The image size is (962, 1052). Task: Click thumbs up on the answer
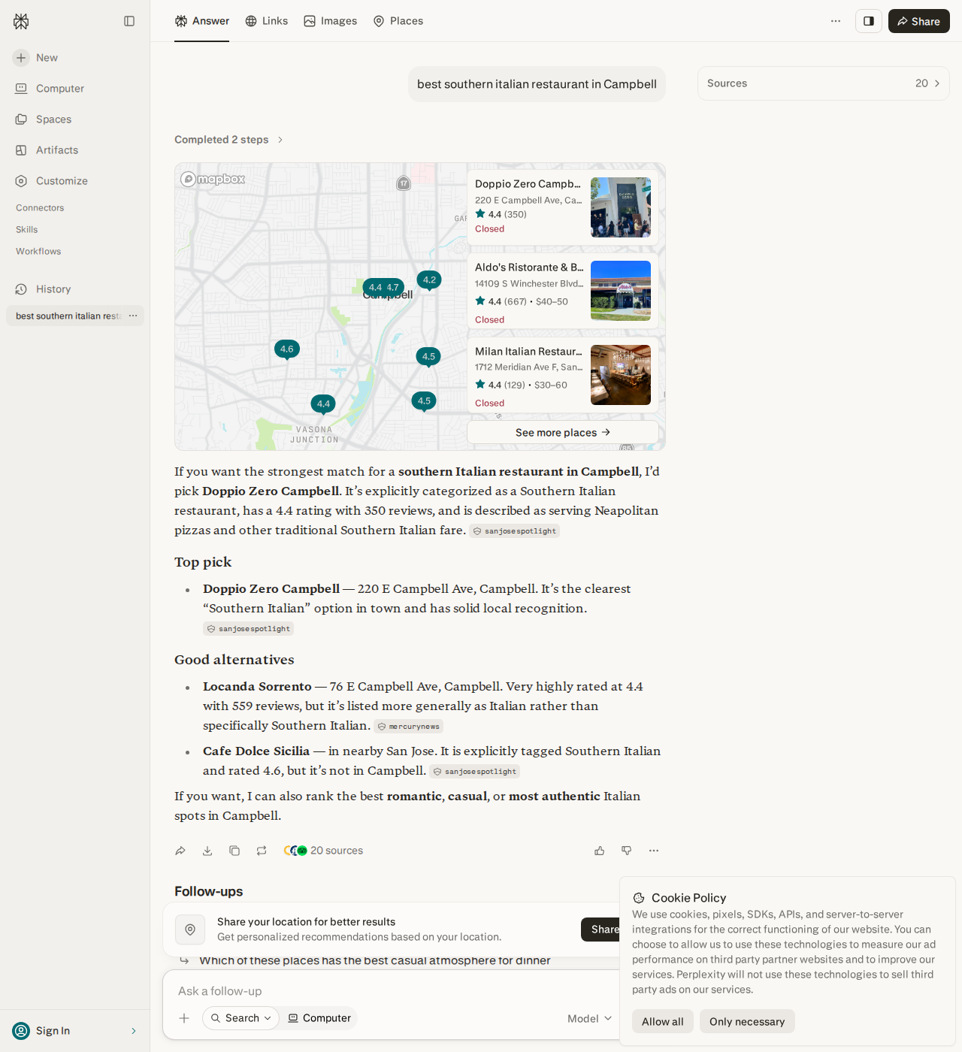[x=600, y=851]
